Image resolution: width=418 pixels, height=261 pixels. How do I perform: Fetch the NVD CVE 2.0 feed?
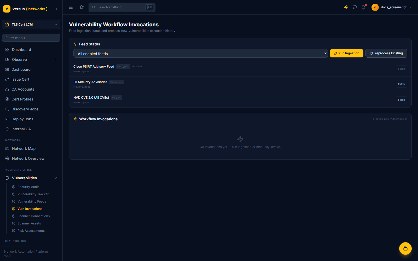click(401, 100)
